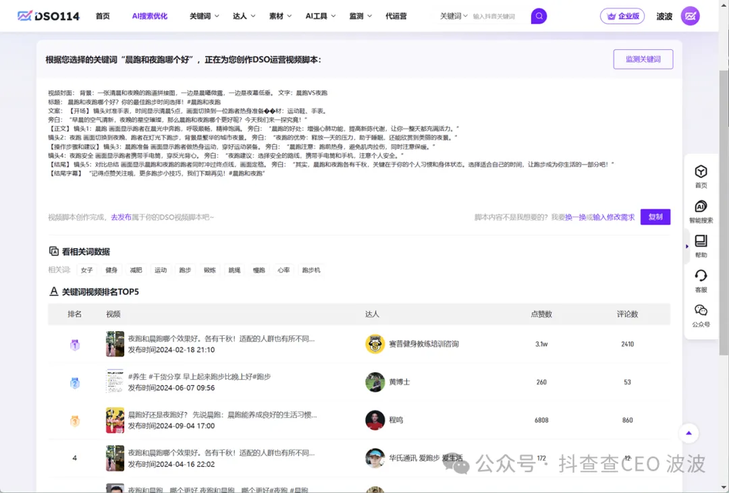Viewport: 729px width, 493px height.
Task: Open 智能搜索 AI icon in sidebar
Action: (701, 207)
